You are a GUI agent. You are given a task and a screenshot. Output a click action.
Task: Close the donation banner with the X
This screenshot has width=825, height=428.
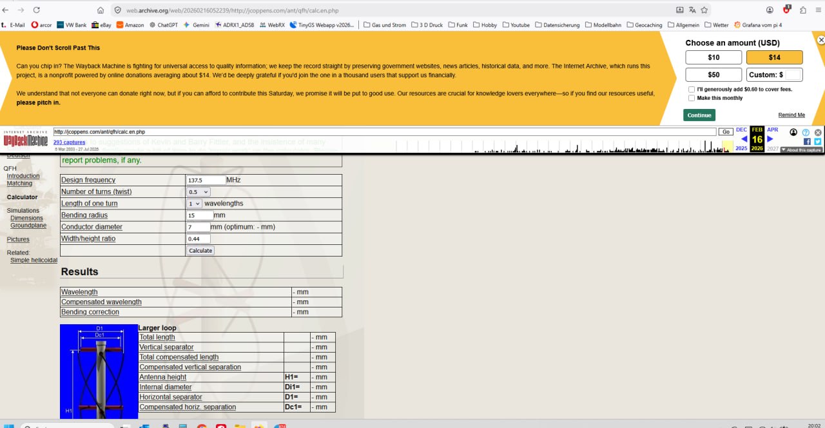(821, 40)
